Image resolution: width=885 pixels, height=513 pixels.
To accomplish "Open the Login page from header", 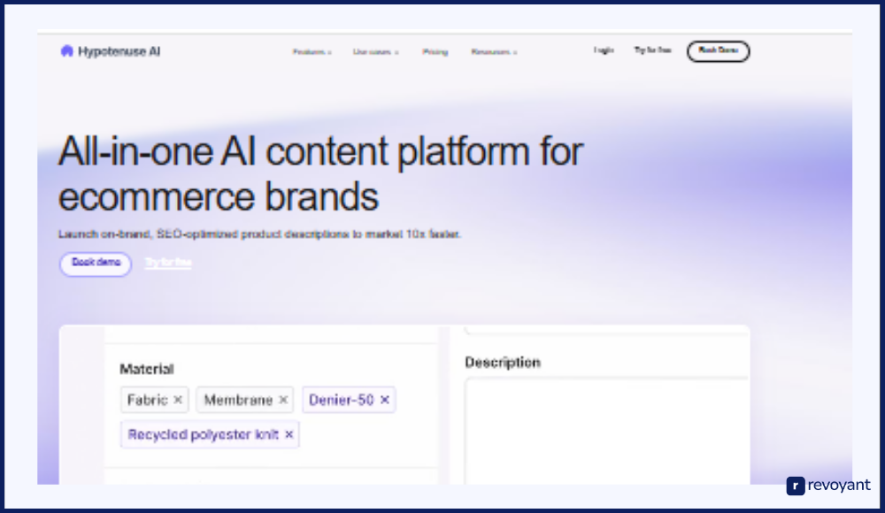I will pos(604,51).
